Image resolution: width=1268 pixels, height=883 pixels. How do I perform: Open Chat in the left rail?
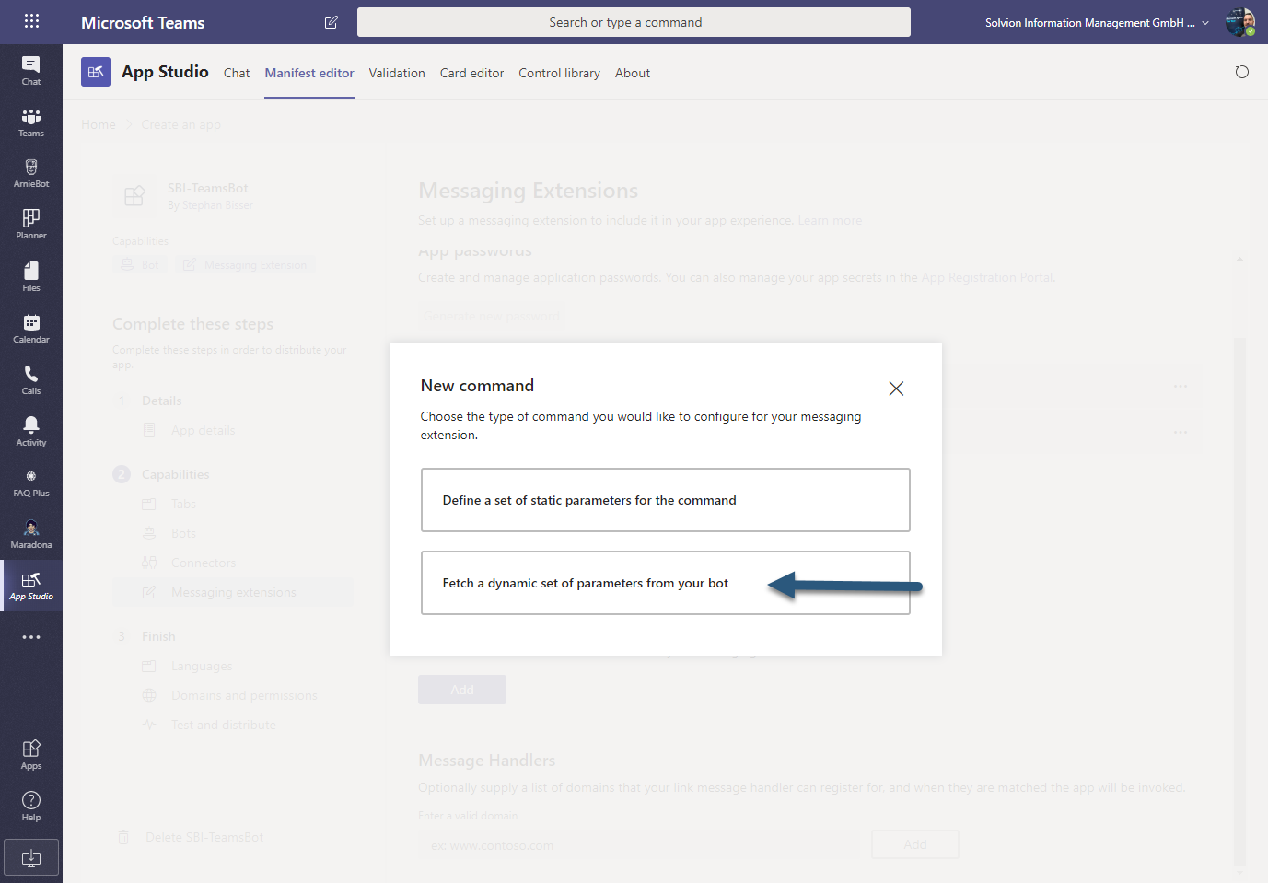[31, 70]
